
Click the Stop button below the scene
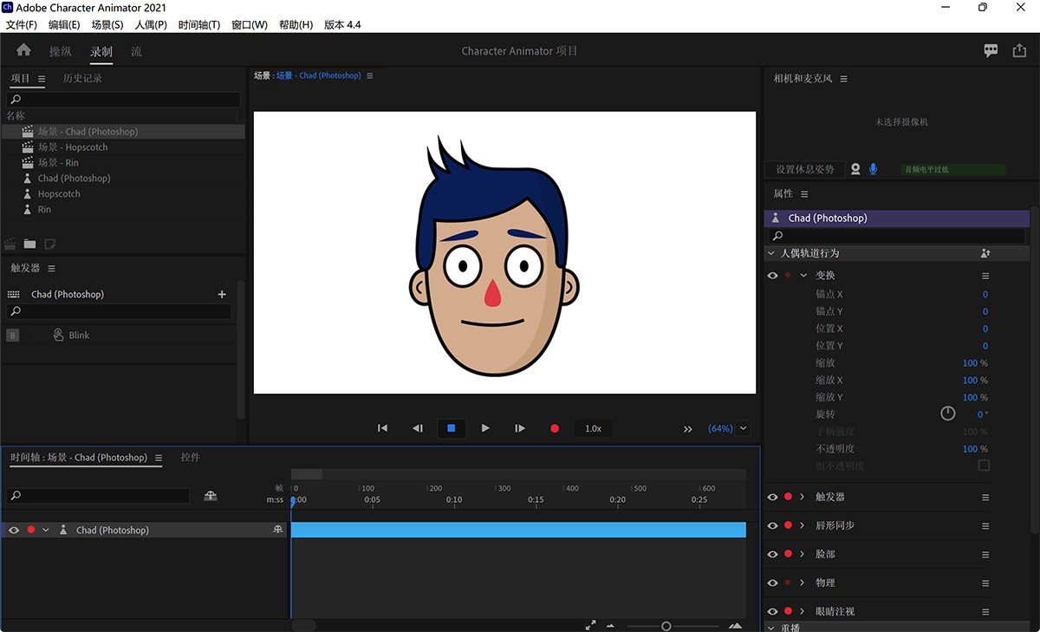451,428
